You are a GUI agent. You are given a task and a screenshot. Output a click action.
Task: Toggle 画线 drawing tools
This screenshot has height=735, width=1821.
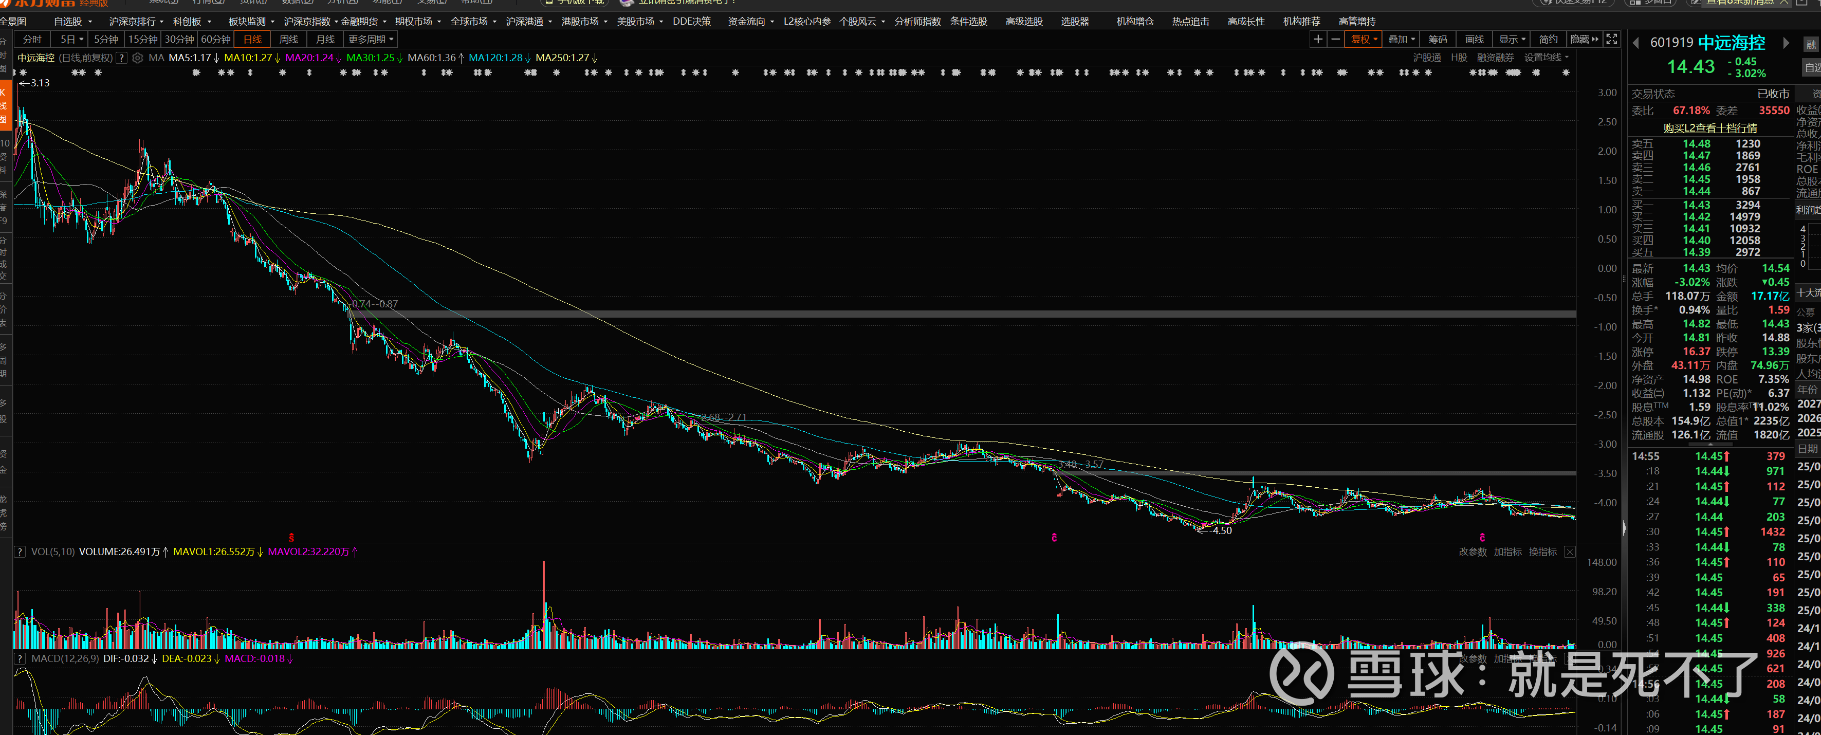coord(1474,40)
